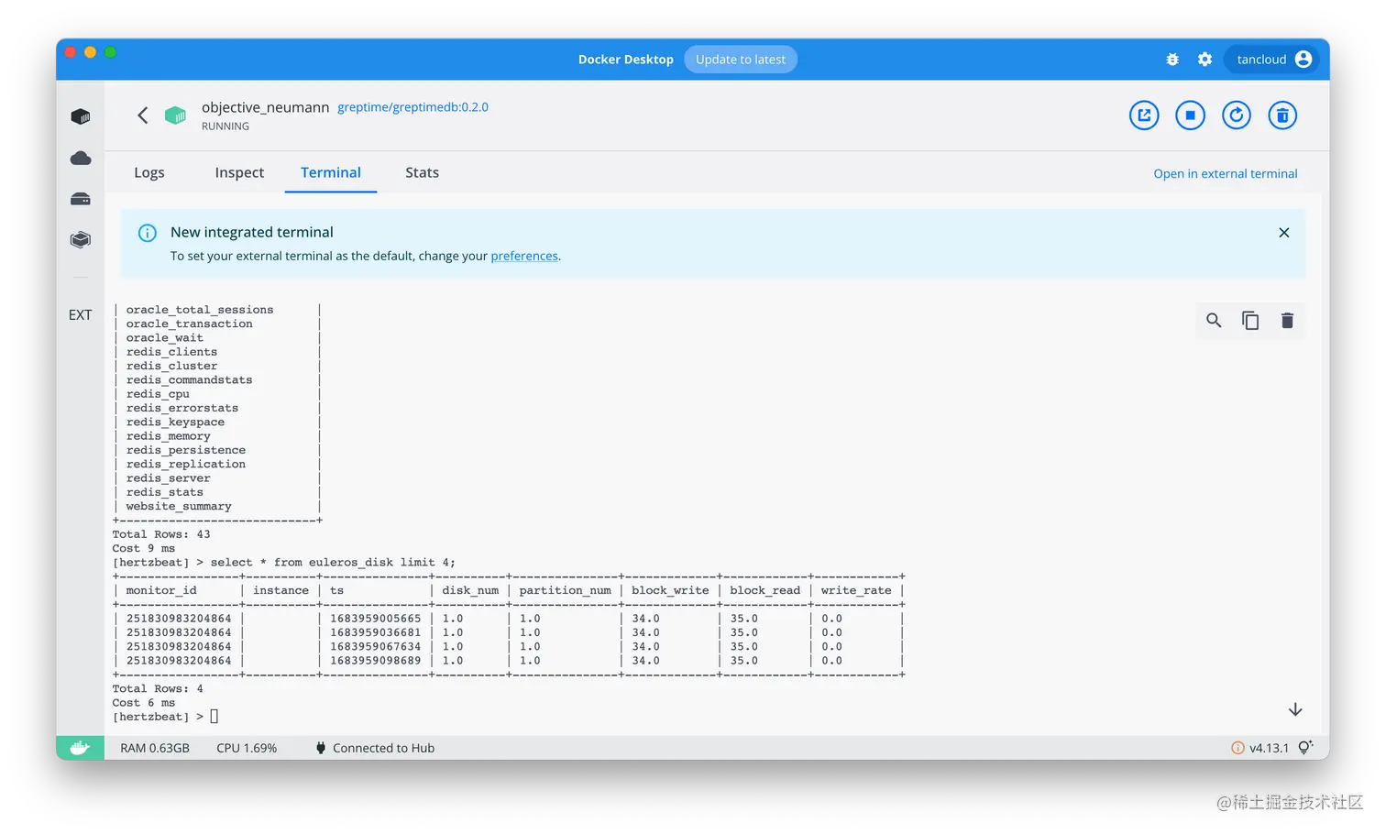Image resolution: width=1386 pixels, height=834 pixels.
Task: Click the terminal prompt input cursor
Action: (214, 717)
